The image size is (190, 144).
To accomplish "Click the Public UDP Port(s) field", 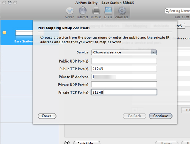I will (x=124, y=61).
